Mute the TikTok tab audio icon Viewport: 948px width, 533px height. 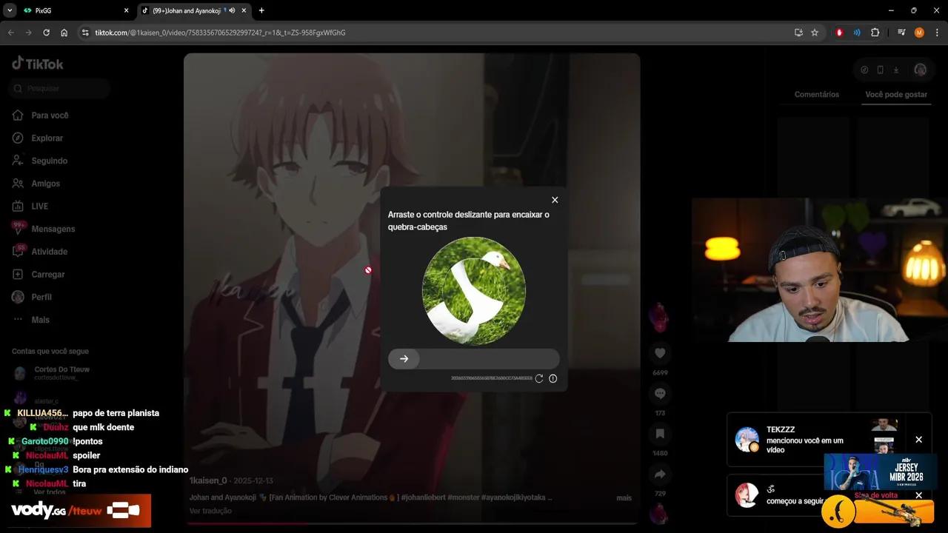tap(232, 10)
